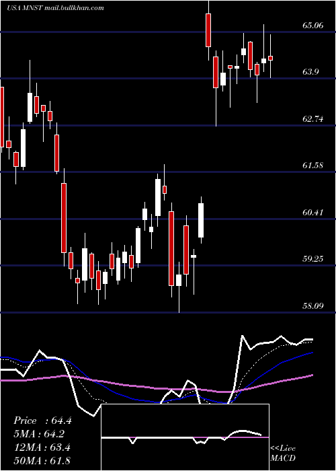The width and height of the screenshot is (336, 471).
Task: Click the Price : 64.4 readout
Action: tap(42, 421)
